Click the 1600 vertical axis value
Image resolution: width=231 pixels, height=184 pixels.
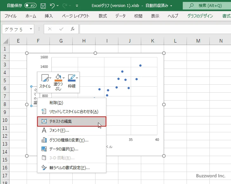(x=44, y=57)
